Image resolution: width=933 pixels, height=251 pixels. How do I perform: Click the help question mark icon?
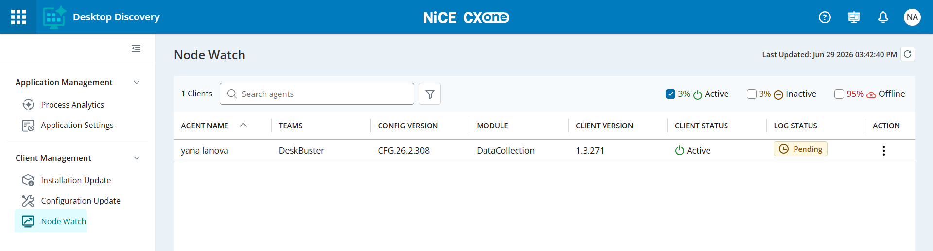[825, 17]
